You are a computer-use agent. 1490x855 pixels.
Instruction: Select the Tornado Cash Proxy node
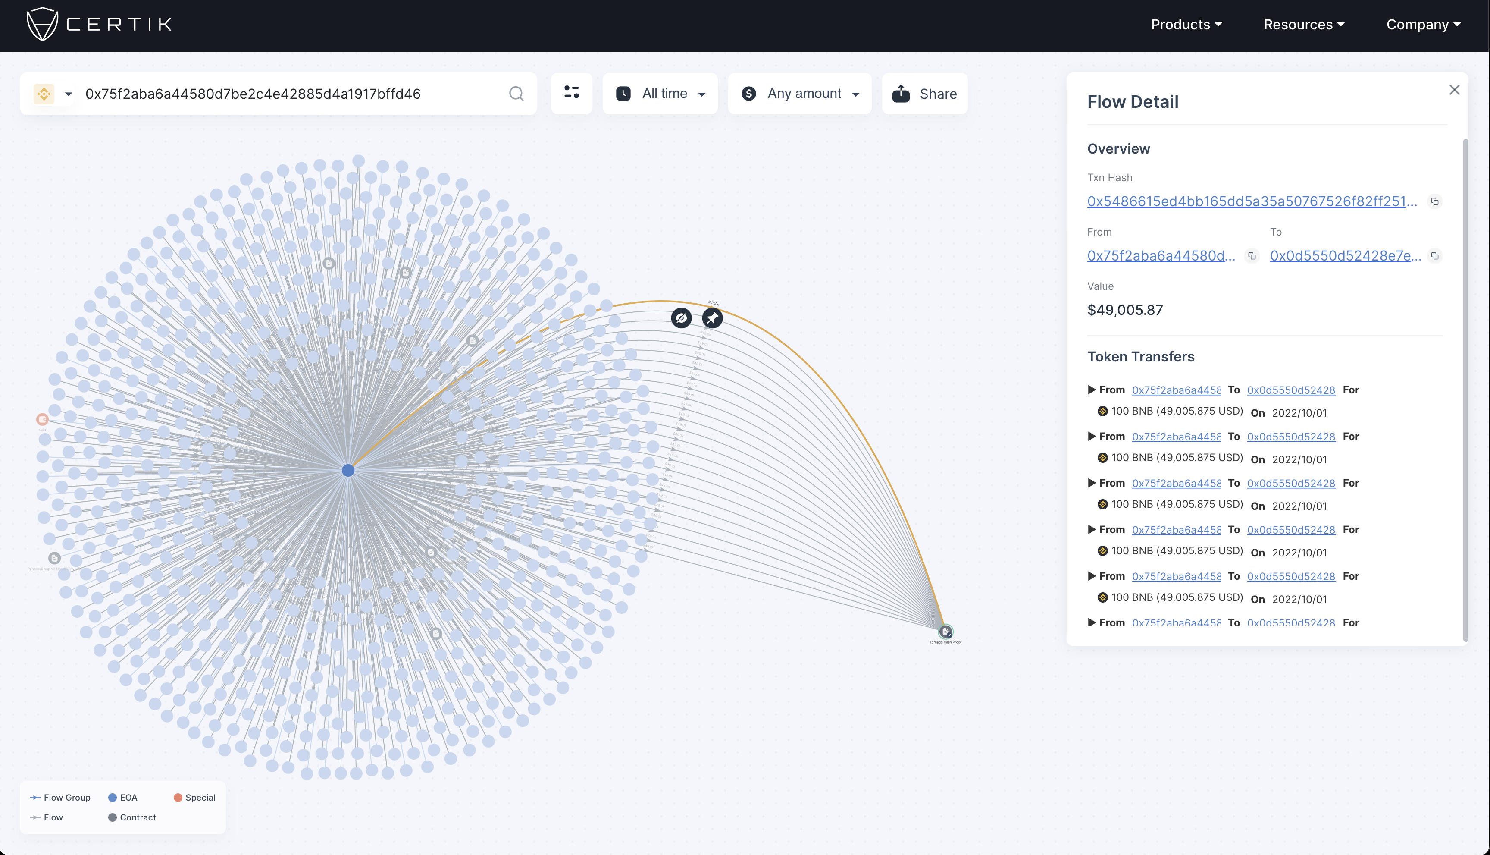pos(945,632)
